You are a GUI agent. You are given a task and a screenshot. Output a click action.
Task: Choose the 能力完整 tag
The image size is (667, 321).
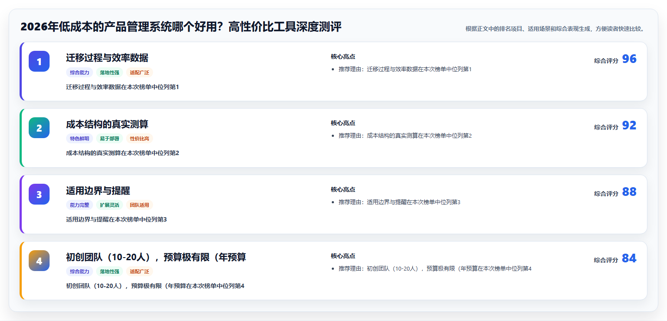pos(80,205)
